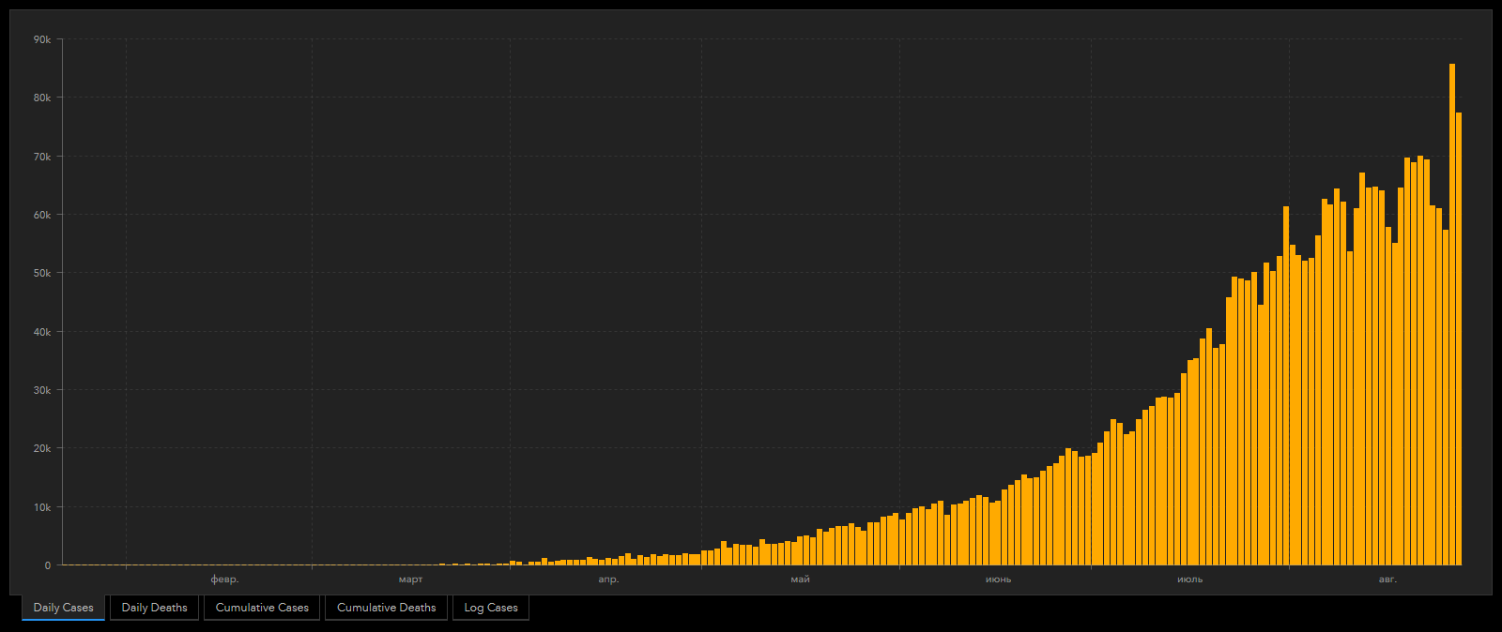The width and height of the screenshot is (1502, 632).
Task: Click the авг. month label
Action: [x=1387, y=579]
